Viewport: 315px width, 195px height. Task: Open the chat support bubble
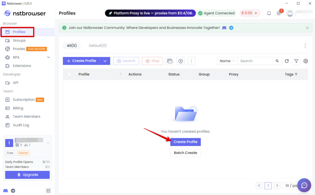click(304, 185)
